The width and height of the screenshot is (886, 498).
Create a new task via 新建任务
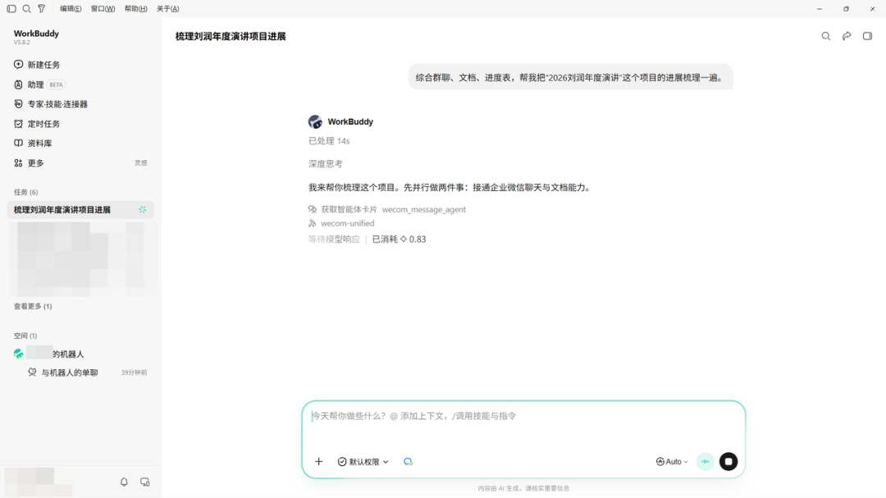[80, 65]
